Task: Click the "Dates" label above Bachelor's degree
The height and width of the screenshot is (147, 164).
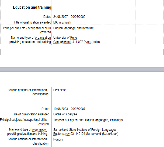Action: pos(45,109)
